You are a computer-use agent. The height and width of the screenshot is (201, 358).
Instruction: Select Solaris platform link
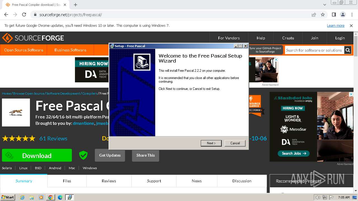click(x=7, y=168)
